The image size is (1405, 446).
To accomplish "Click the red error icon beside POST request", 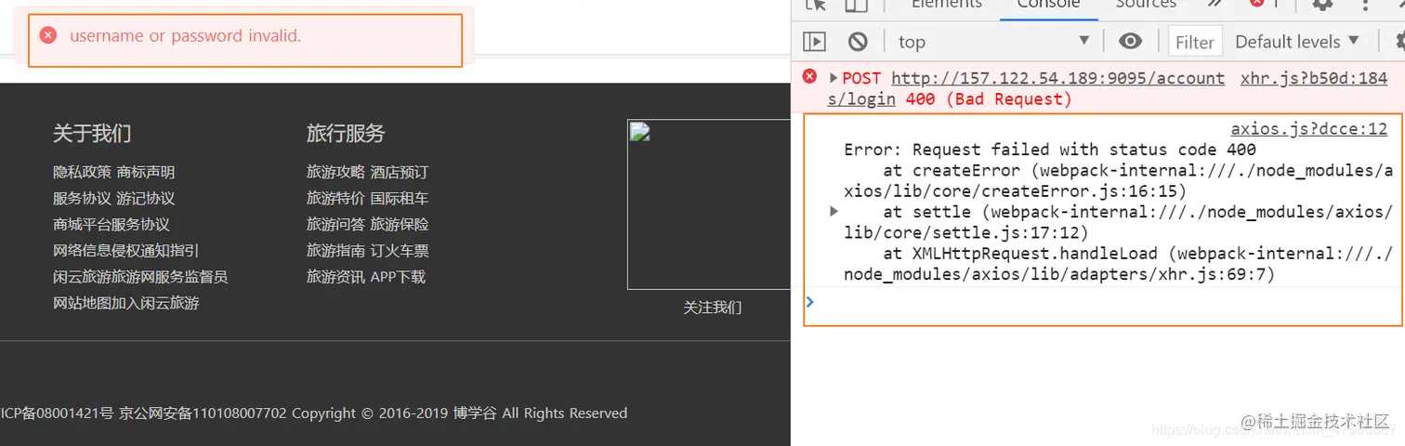I will (810, 76).
